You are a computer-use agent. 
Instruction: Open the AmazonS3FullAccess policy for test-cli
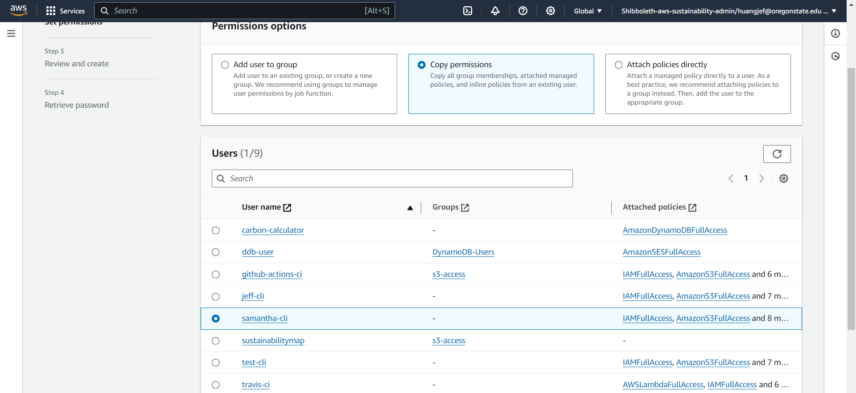click(713, 362)
